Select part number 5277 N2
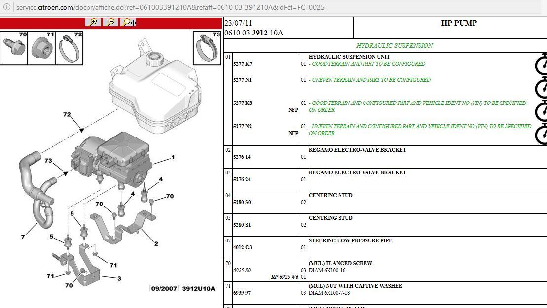The image size is (547, 308). click(x=243, y=126)
